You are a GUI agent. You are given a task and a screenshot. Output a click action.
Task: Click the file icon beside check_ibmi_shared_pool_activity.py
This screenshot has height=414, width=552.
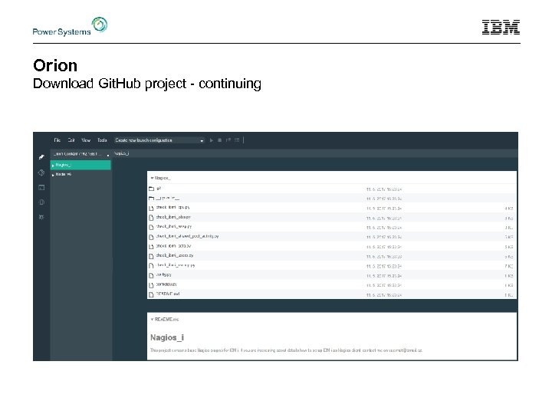point(151,237)
